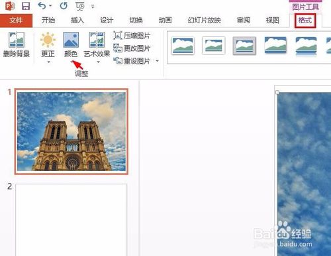Switch to the 开始 tab
Image resolution: width=331 pixels, height=256 pixels.
click(x=48, y=21)
